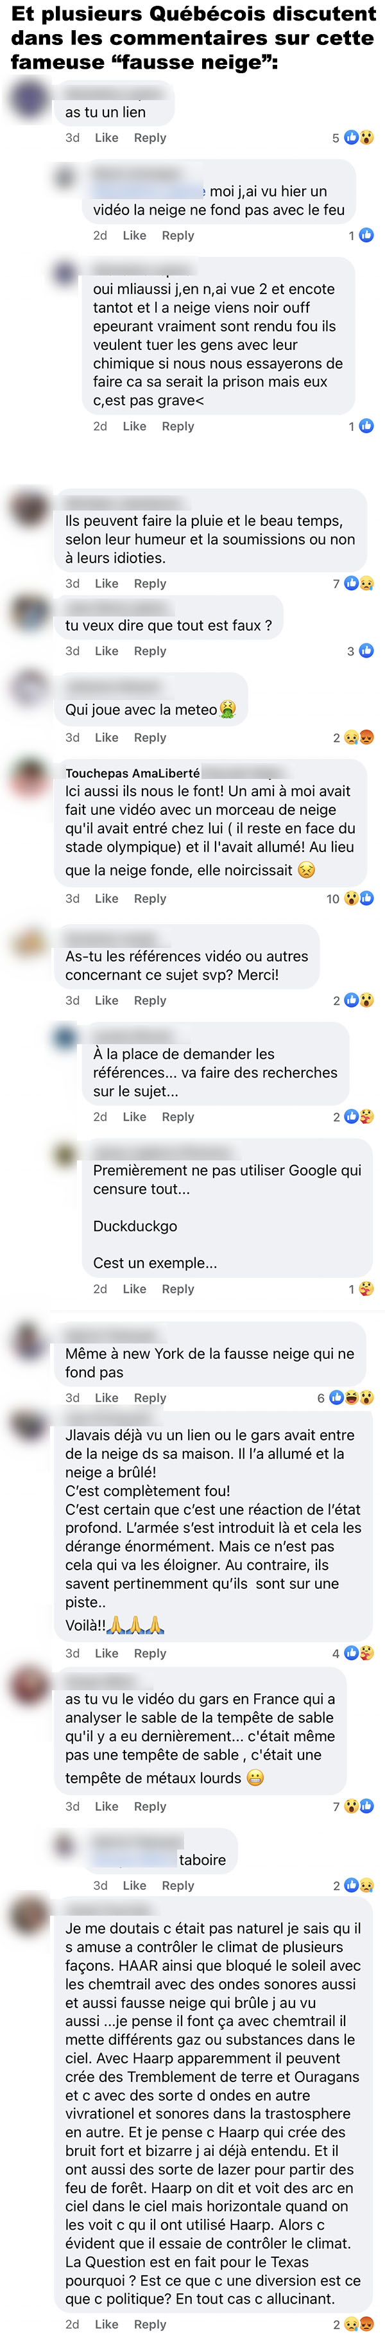Open reactions on 'Qui joue avec la meteo' comment
The image size is (385, 2344).
[x=359, y=737]
